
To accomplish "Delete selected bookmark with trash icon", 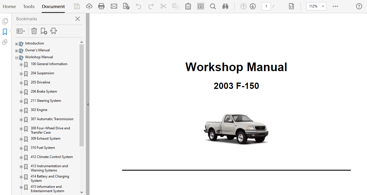I will click(x=34, y=31).
